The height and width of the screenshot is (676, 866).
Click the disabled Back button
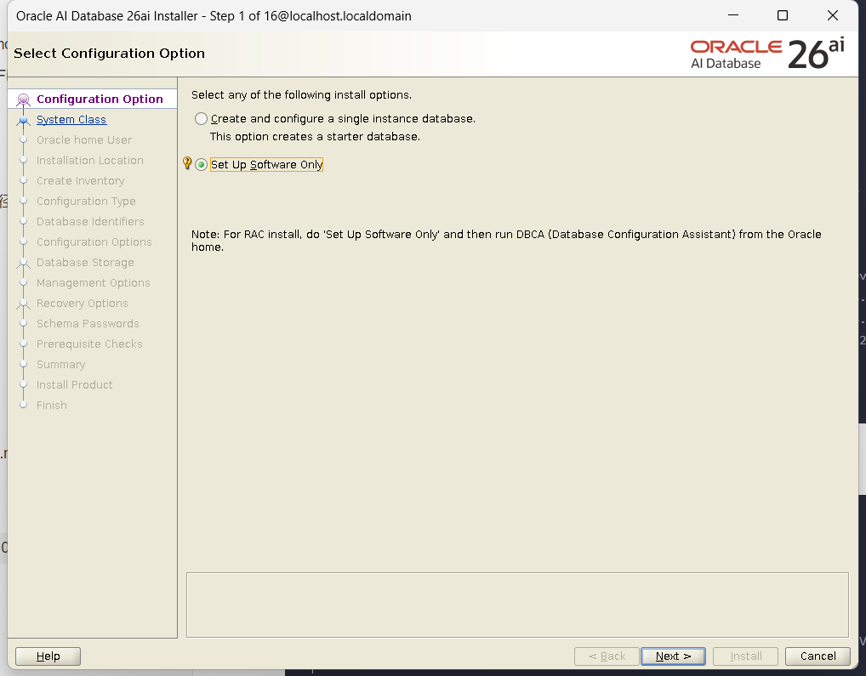pos(607,656)
